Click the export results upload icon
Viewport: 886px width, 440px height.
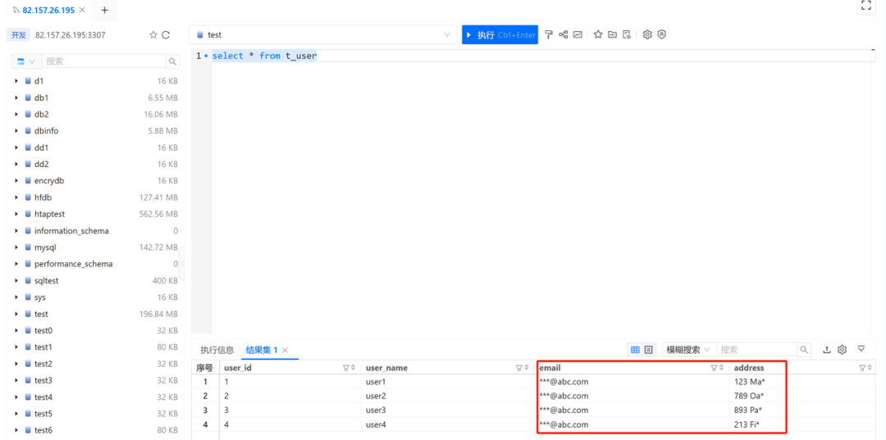tap(827, 350)
